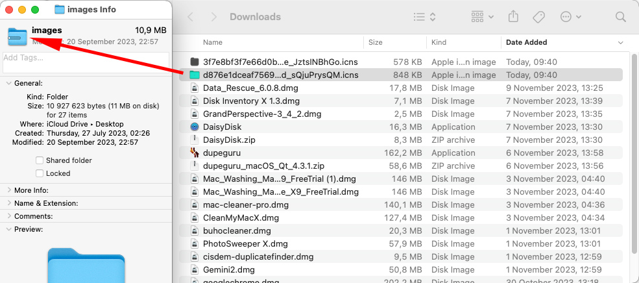Viewport: 639px width, 283px height.
Task: Collapse the General section
Action: tap(8, 83)
